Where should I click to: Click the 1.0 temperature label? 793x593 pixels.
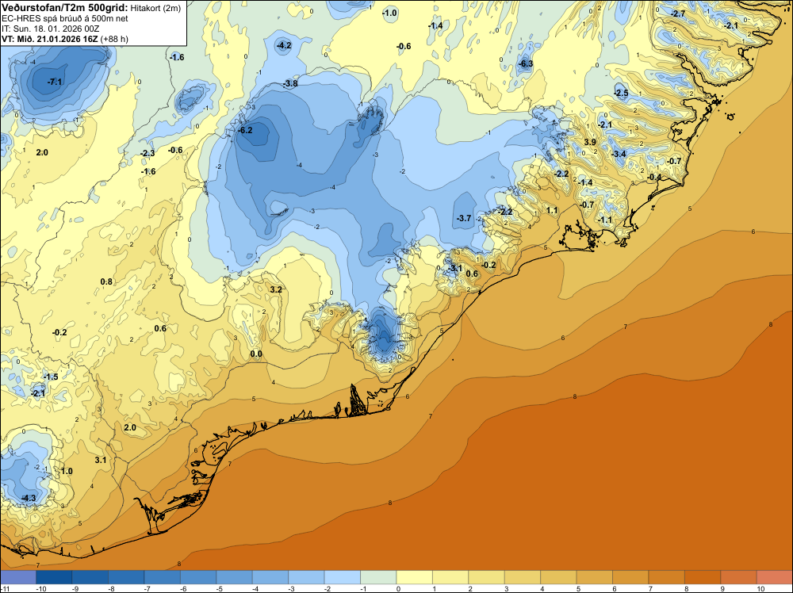[x=67, y=471]
